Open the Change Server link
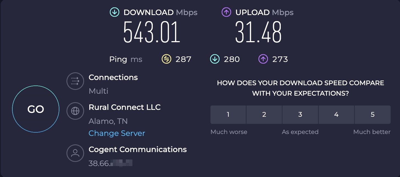The height and width of the screenshot is (177, 400). pyautogui.click(x=117, y=133)
